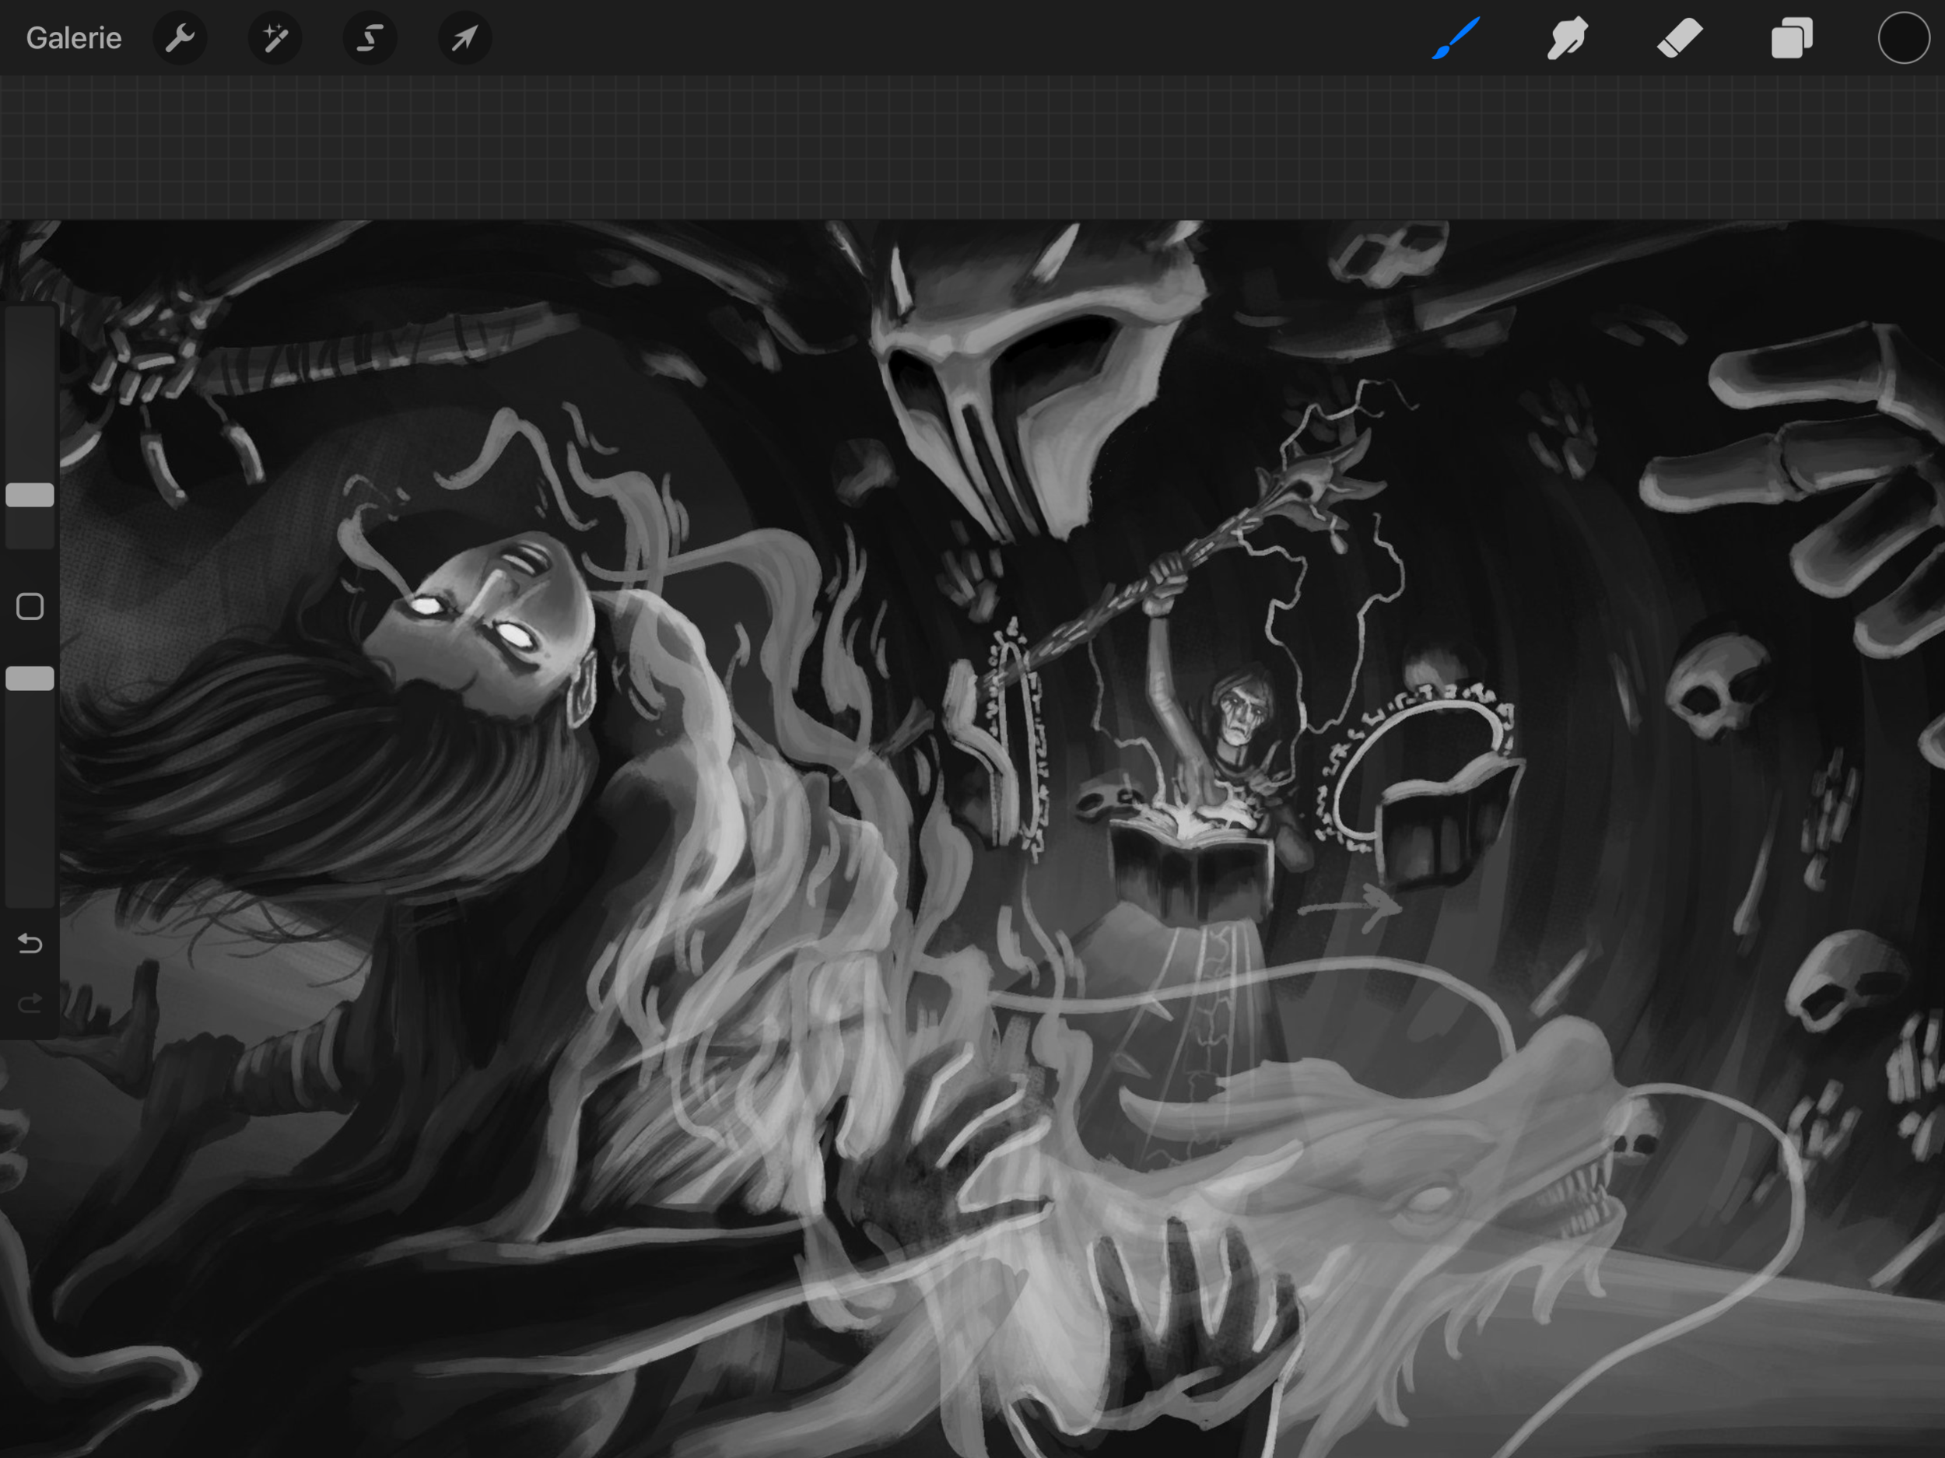Redo with the sidebar redo arrow

point(30,1004)
